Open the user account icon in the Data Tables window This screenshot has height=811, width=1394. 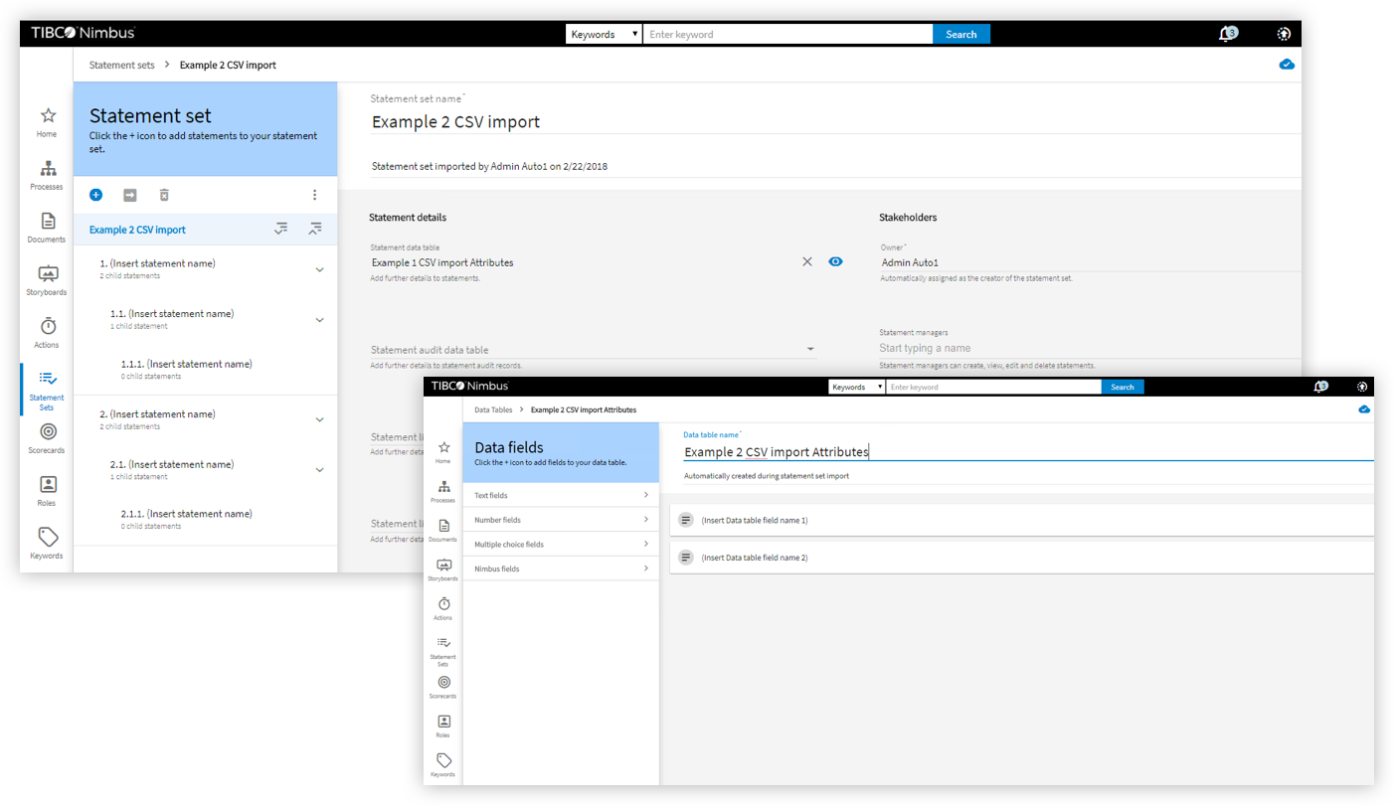pos(1362,387)
